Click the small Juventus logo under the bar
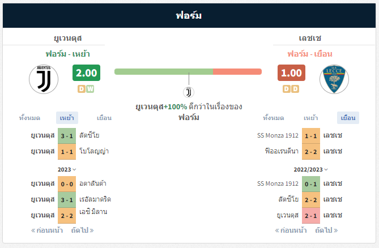The height and width of the screenshot is (248, 379). coord(189,92)
